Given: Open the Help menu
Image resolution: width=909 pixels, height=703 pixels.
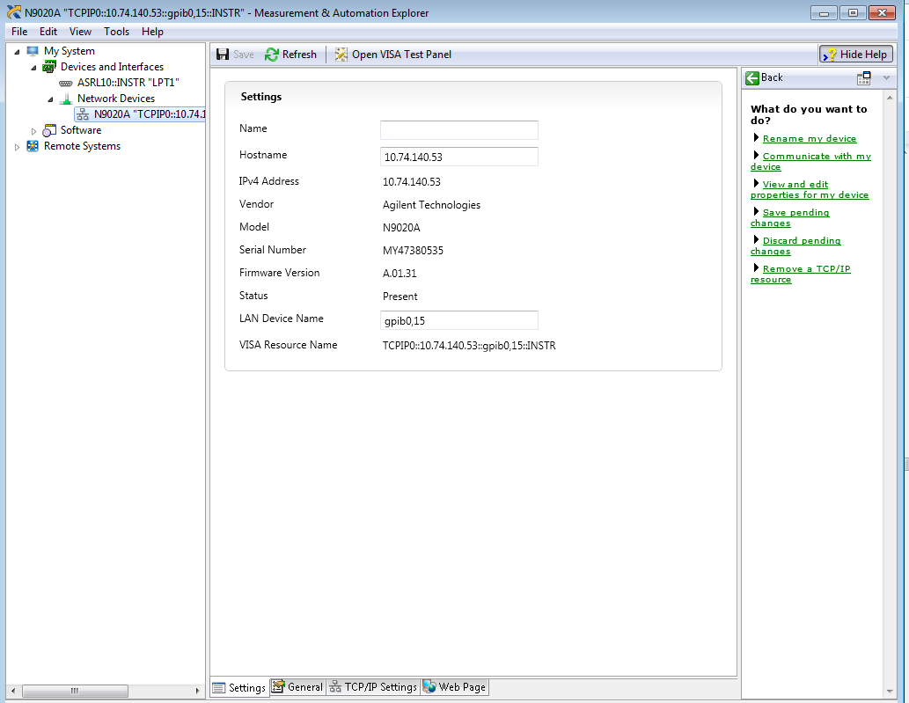Looking at the screenshot, I should [x=152, y=32].
